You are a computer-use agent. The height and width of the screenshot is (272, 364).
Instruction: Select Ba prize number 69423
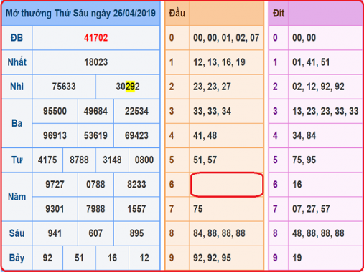pyautogui.click(x=136, y=135)
